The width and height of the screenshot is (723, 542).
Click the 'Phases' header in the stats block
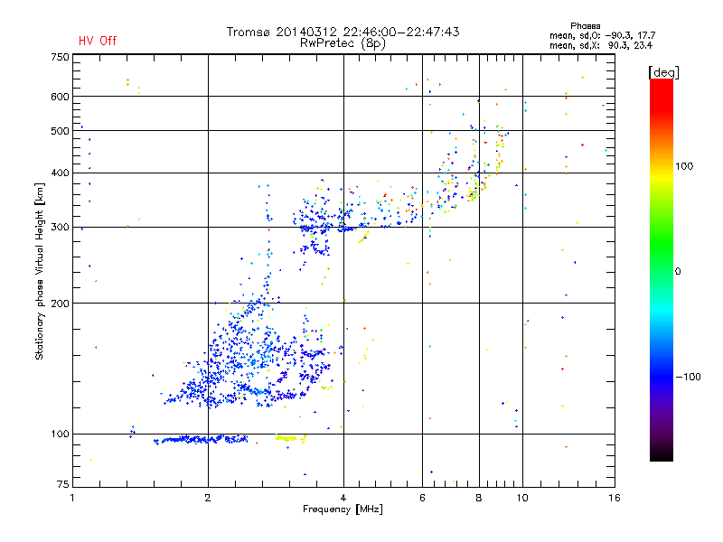585,26
